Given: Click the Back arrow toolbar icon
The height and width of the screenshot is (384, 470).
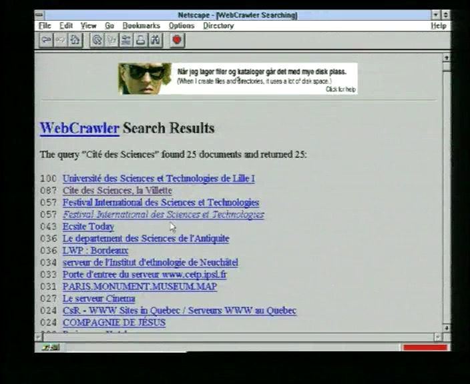Looking at the screenshot, I should (x=46, y=40).
